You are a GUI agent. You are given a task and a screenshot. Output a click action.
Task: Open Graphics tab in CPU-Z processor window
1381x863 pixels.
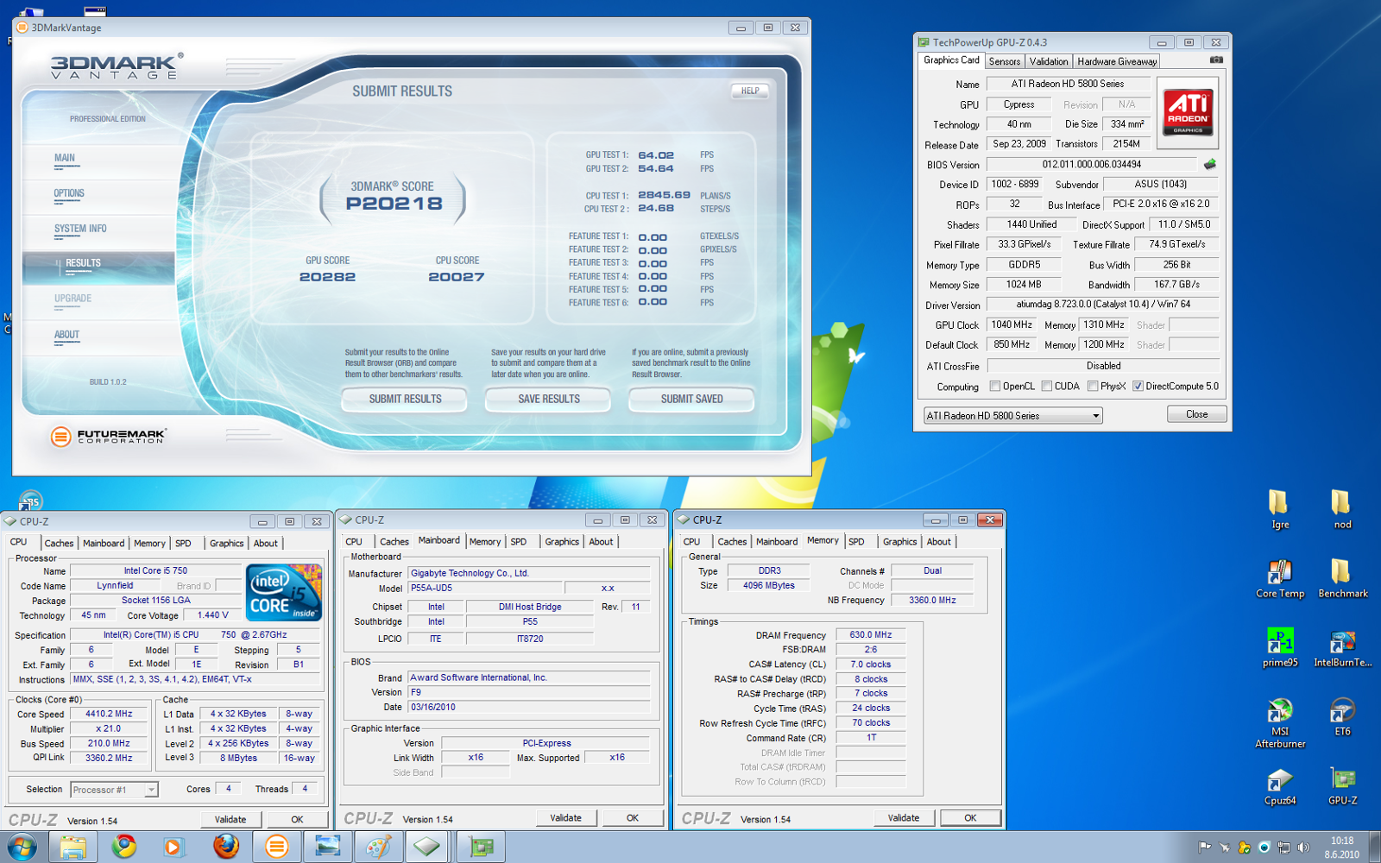(226, 544)
